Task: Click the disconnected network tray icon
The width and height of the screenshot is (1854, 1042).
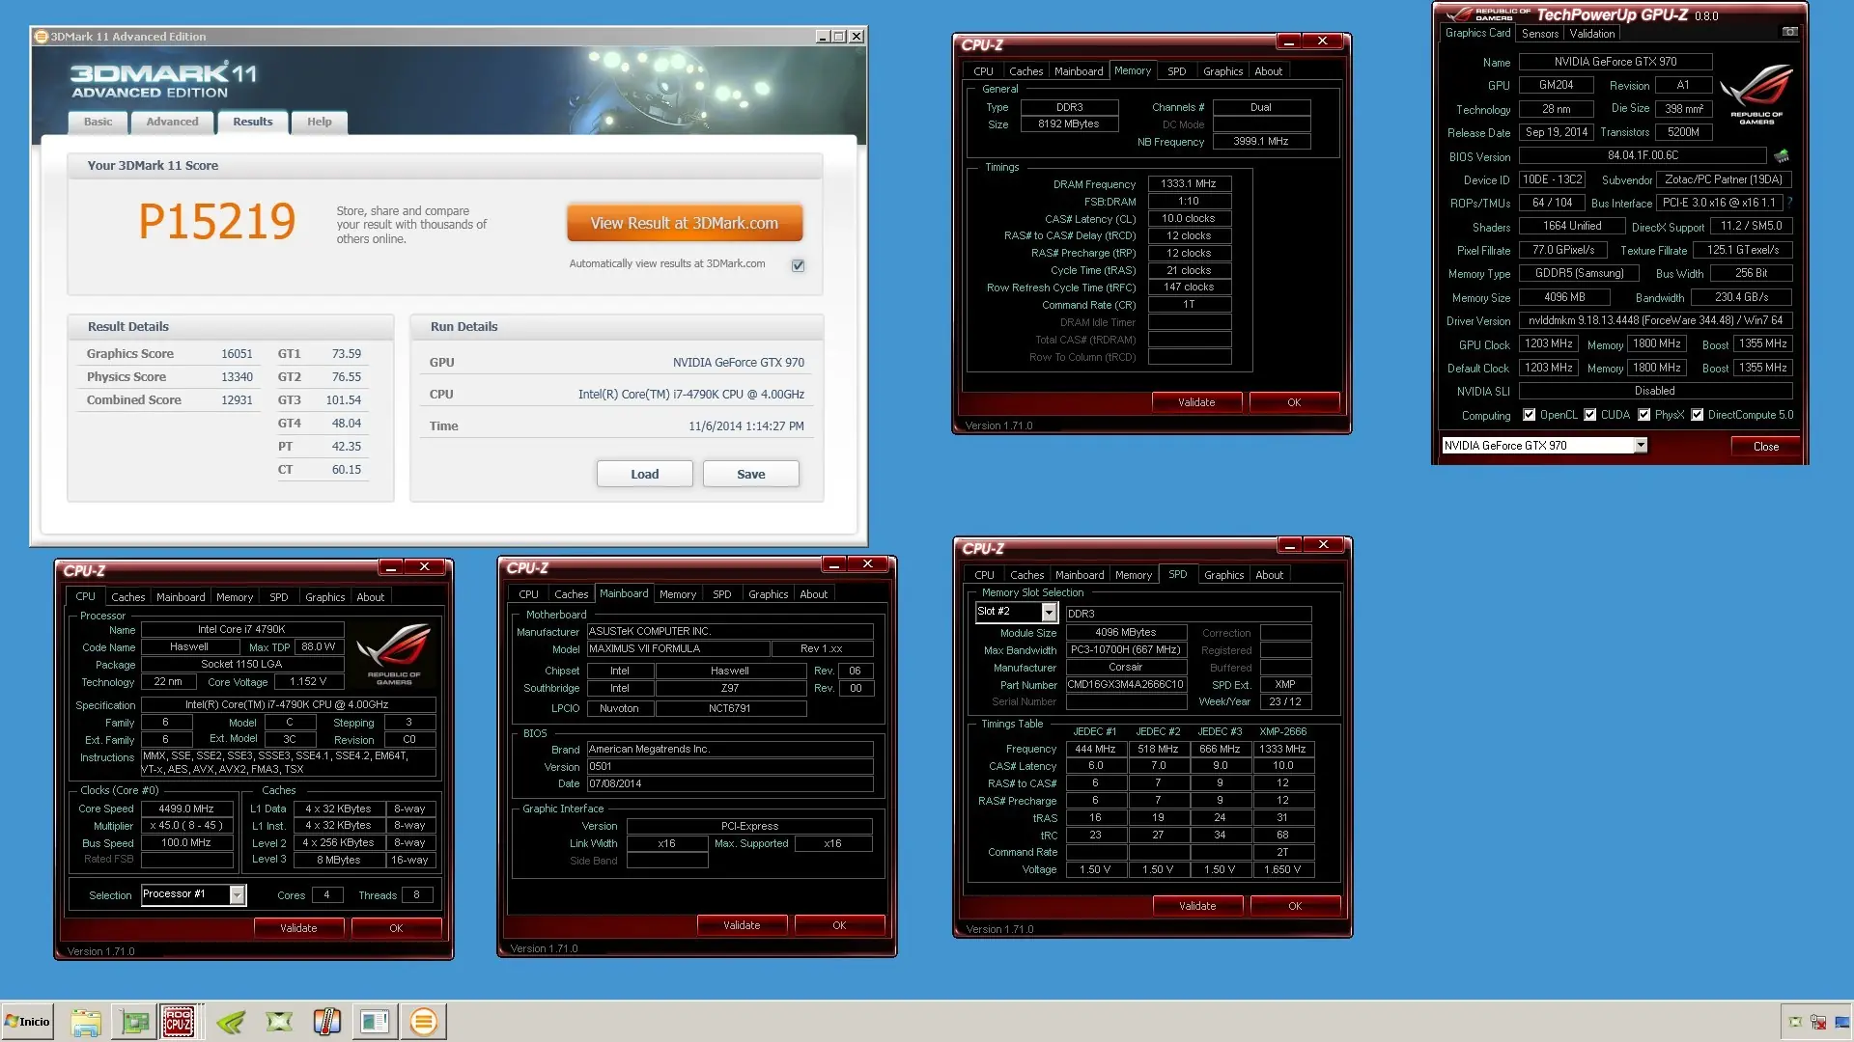Action: click(1818, 1022)
